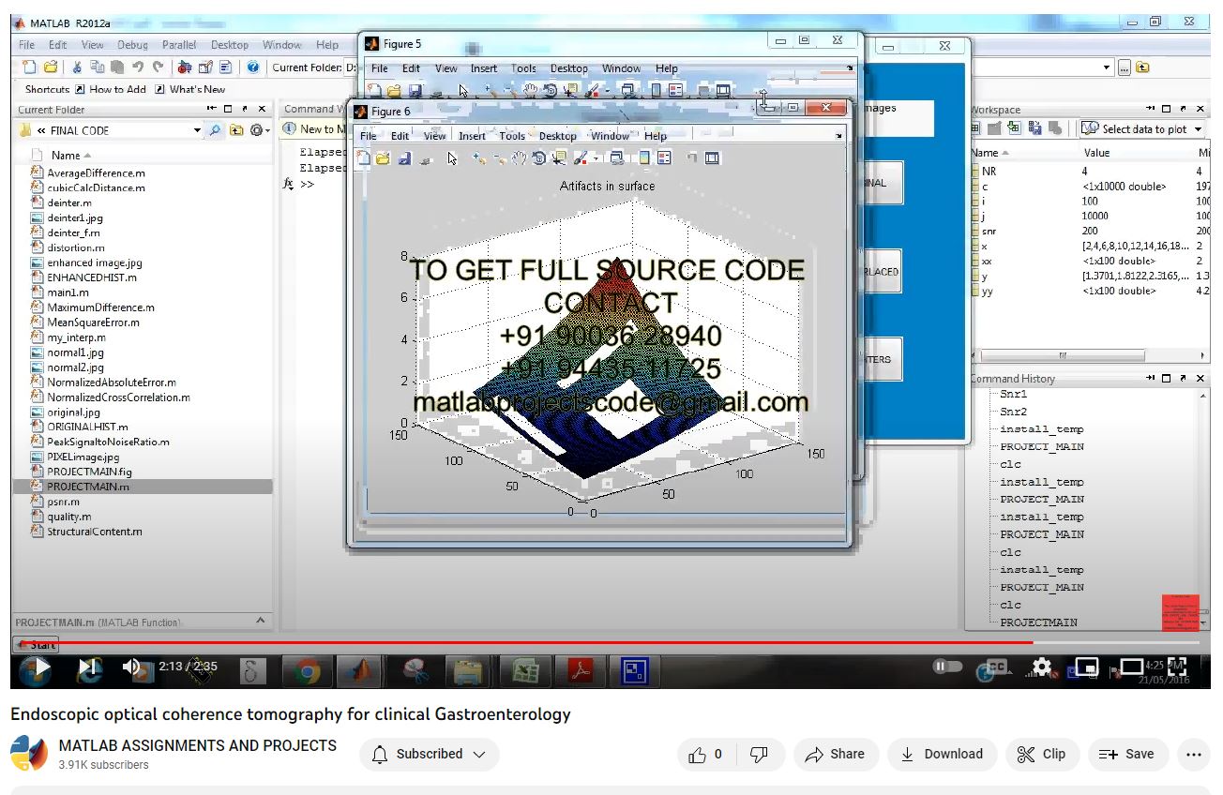
Task: Click the Download button below the video
Action: pyautogui.click(x=942, y=754)
